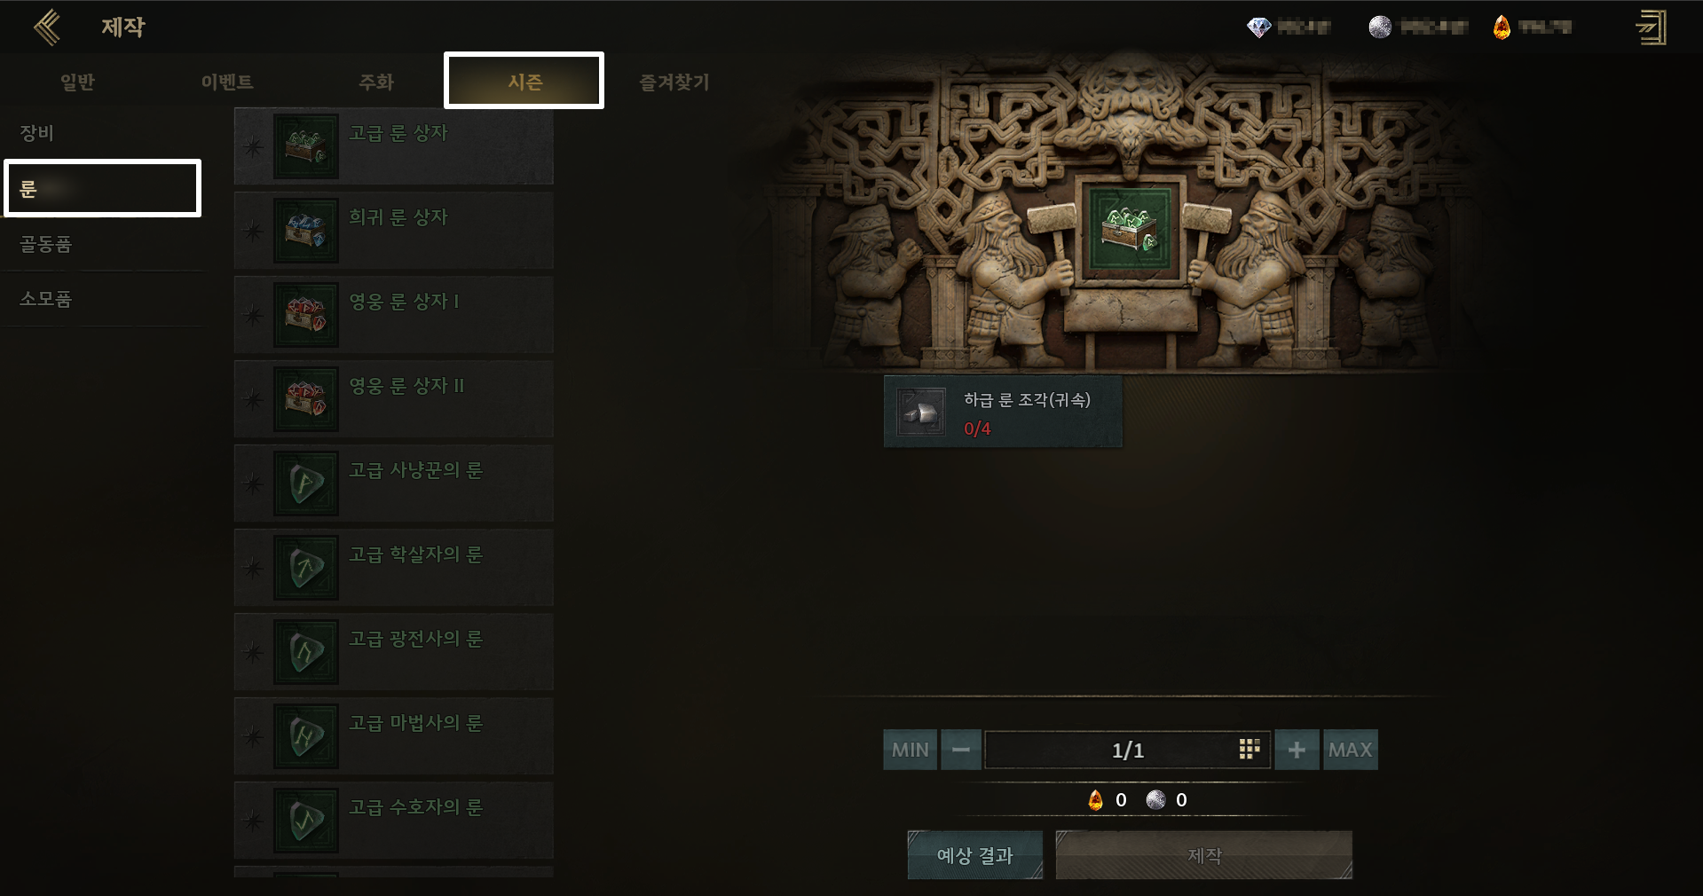1703x896 pixels.
Task: Click the 예상 결과 button
Action: tap(974, 855)
